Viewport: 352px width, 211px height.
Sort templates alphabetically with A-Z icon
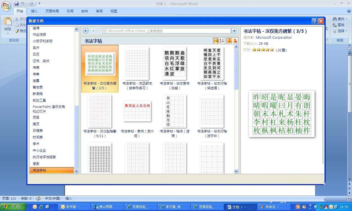[221, 40]
